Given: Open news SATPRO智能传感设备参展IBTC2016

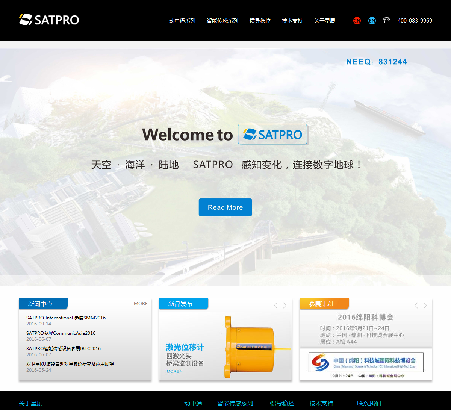Looking at the screenshot, I should (64, 348).
